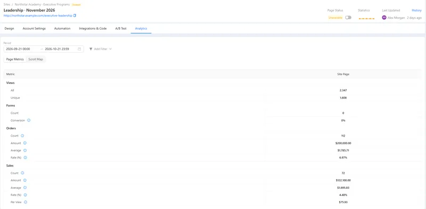Viewport: 426px width, 209px height.
Task: Open the A/B Test tab
Action: pyautogui.click(x=121, y=28)
